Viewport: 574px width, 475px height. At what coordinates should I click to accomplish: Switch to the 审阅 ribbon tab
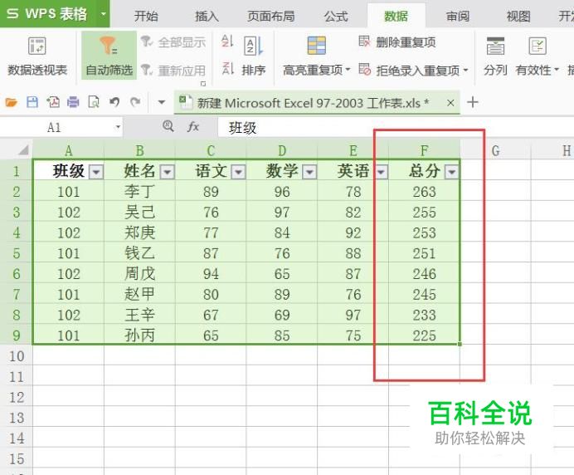(458, 16)
